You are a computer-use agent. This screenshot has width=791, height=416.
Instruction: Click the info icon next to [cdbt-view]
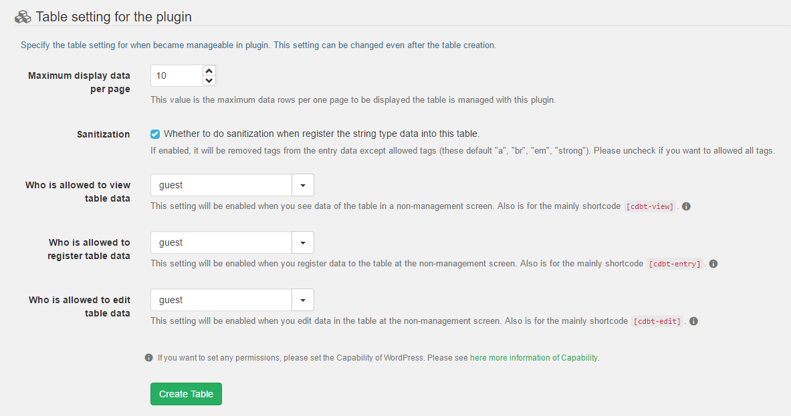point(686,206)
